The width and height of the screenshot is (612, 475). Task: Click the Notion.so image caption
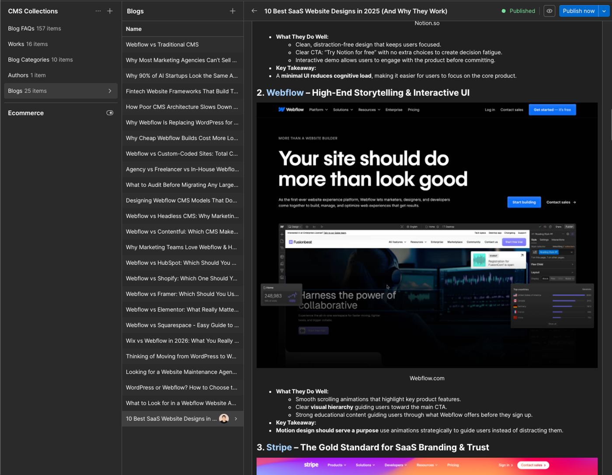point(427,23)
